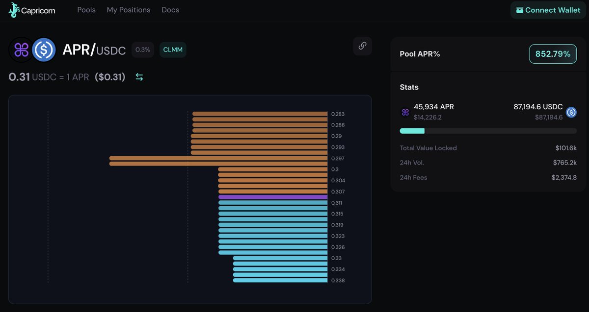
Task: Click the CLMM badge
Action: tap(173, 50)
